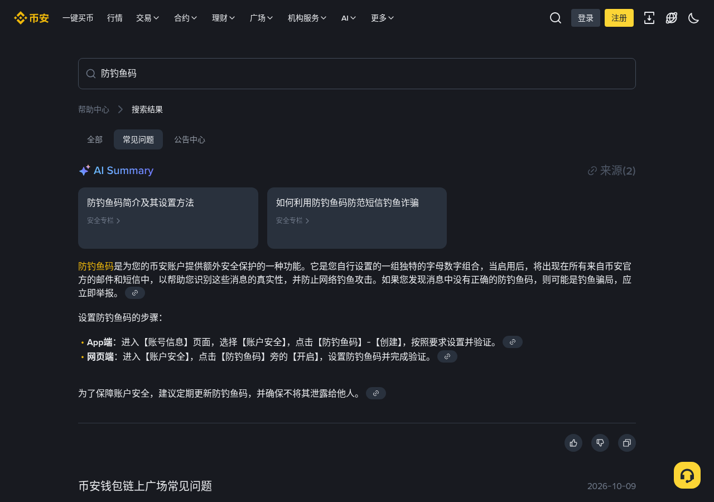Dislike the AI summary with thumbs down
This screenshot has width=714, height=502.
tap(600, 443)
